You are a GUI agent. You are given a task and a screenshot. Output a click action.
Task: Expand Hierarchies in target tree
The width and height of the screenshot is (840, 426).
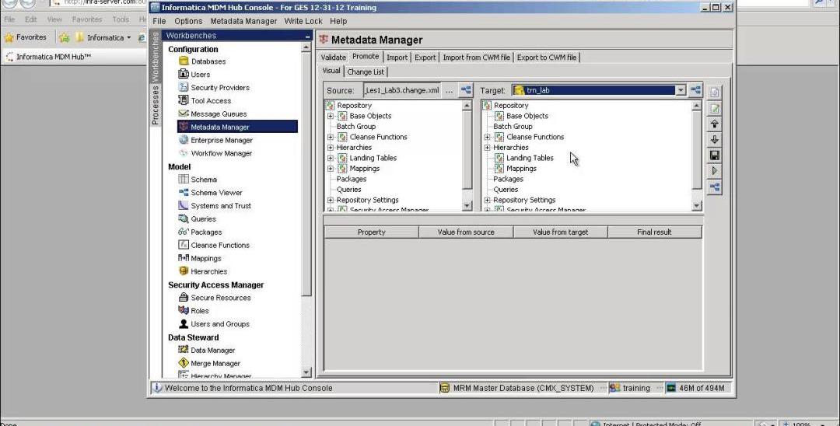[488, 147]
